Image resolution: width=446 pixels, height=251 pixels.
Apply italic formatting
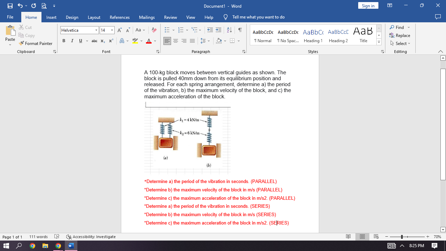coord(72,41)
